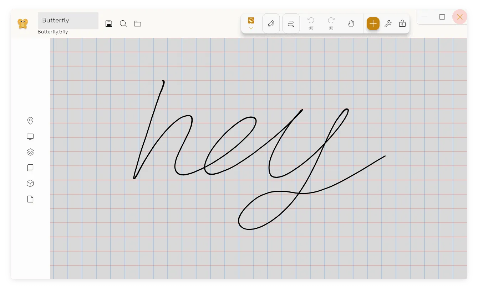Viewport: 478px width, 291px height.
Task: Click the redo arrow
Action: [x=331, y=21]
